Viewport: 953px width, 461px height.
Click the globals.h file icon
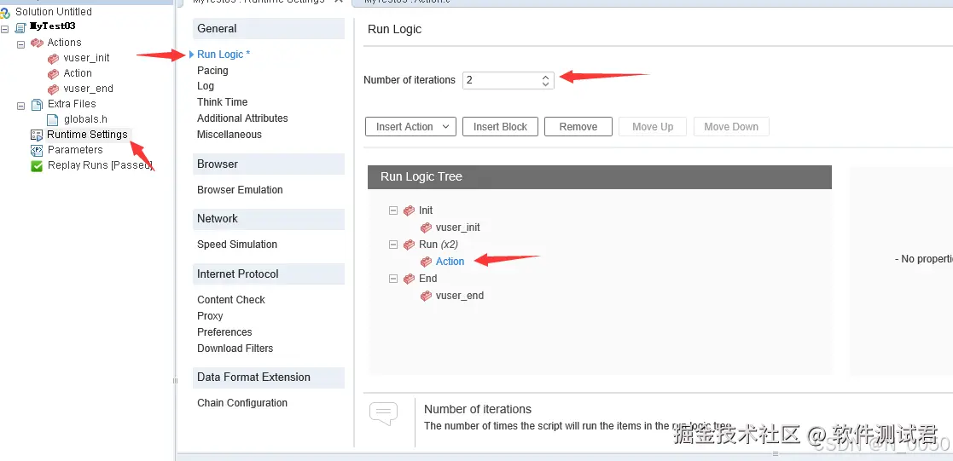pyautogui.click(x=53, y=119)
